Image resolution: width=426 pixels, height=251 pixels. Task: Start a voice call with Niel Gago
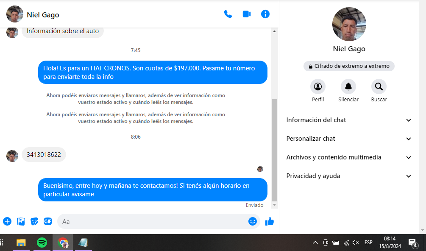click(228, 14)
